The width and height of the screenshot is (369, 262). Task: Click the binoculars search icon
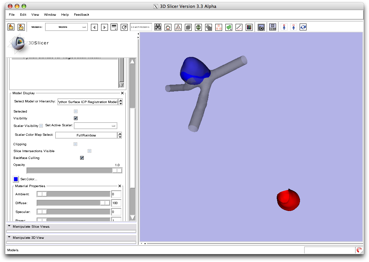tap(158, 27)
